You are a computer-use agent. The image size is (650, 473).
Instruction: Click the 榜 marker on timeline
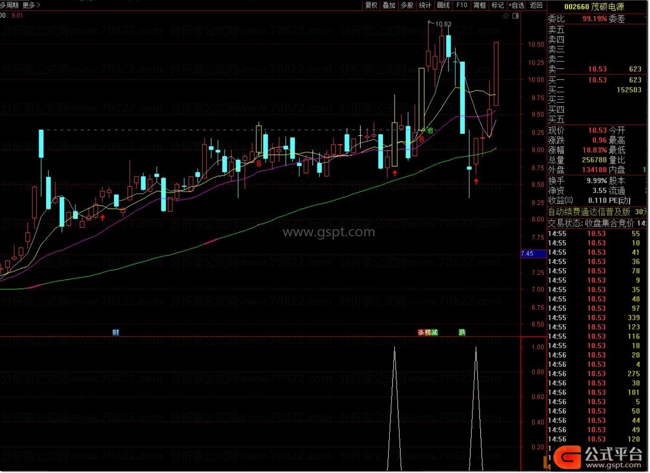(x=428, y=332)
